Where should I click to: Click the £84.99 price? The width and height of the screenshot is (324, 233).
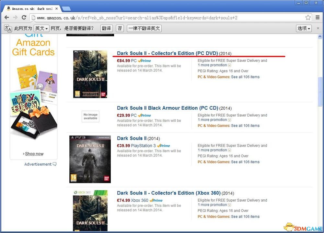tap(123, 61)
